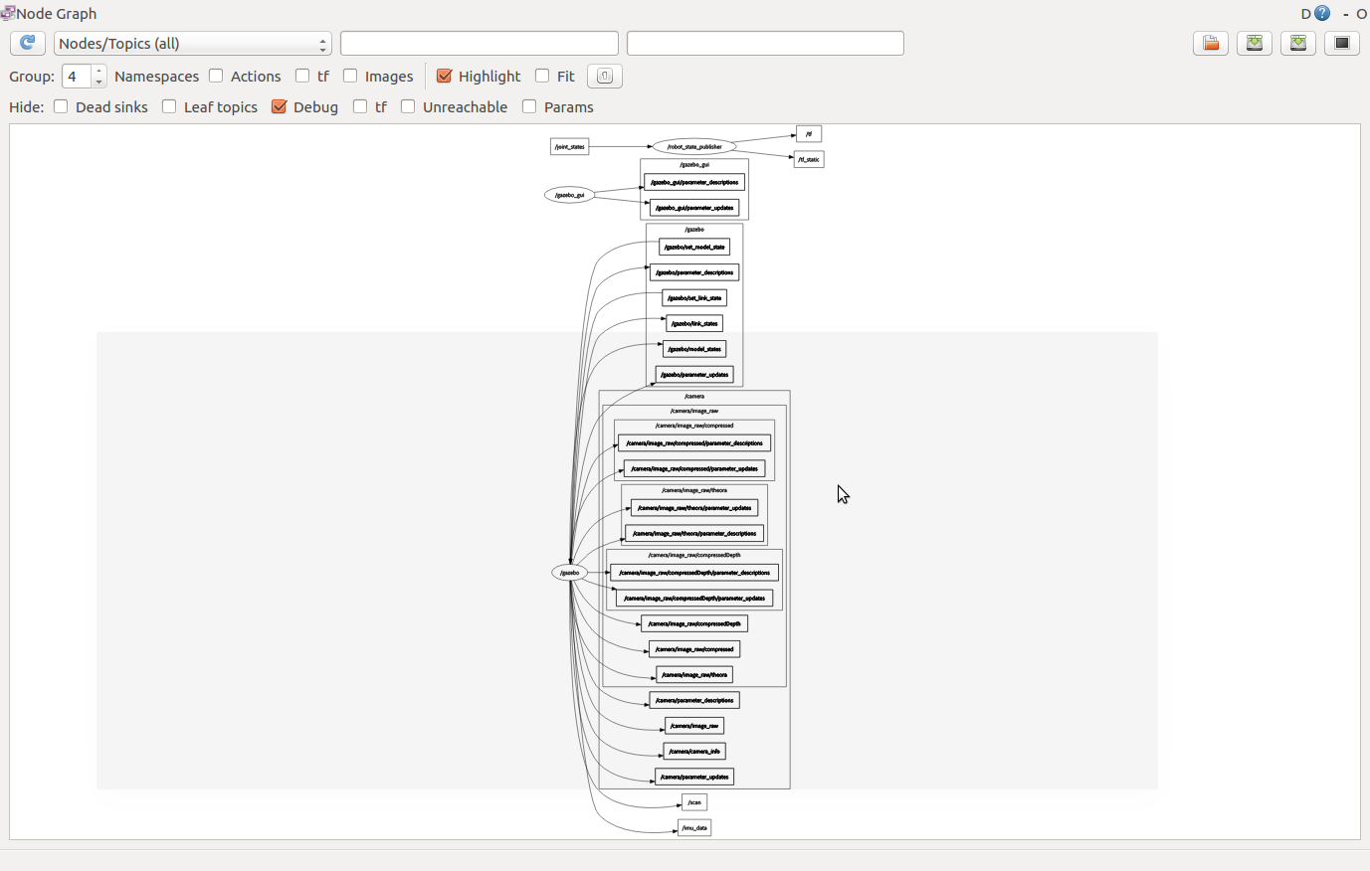
Task: Select /gazebo/link_states topic box
Action: pyautogui.click(x=694, y=323)
